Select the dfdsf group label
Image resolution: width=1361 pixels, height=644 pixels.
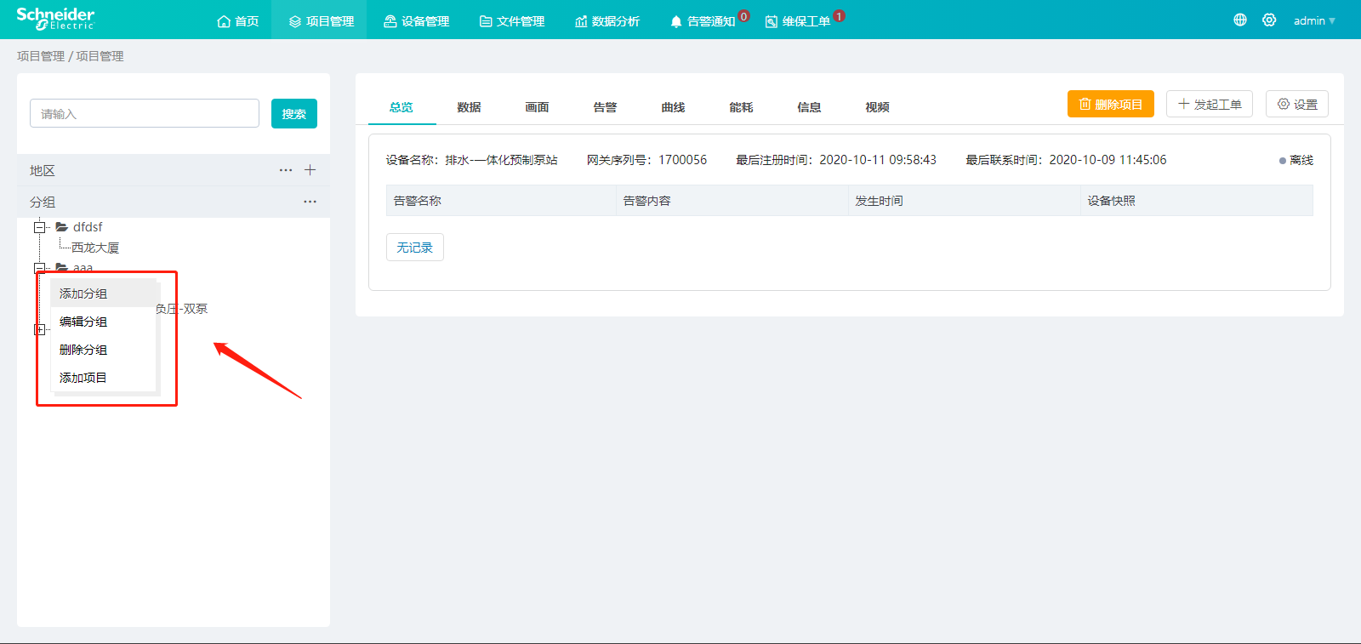pos(88,227)
